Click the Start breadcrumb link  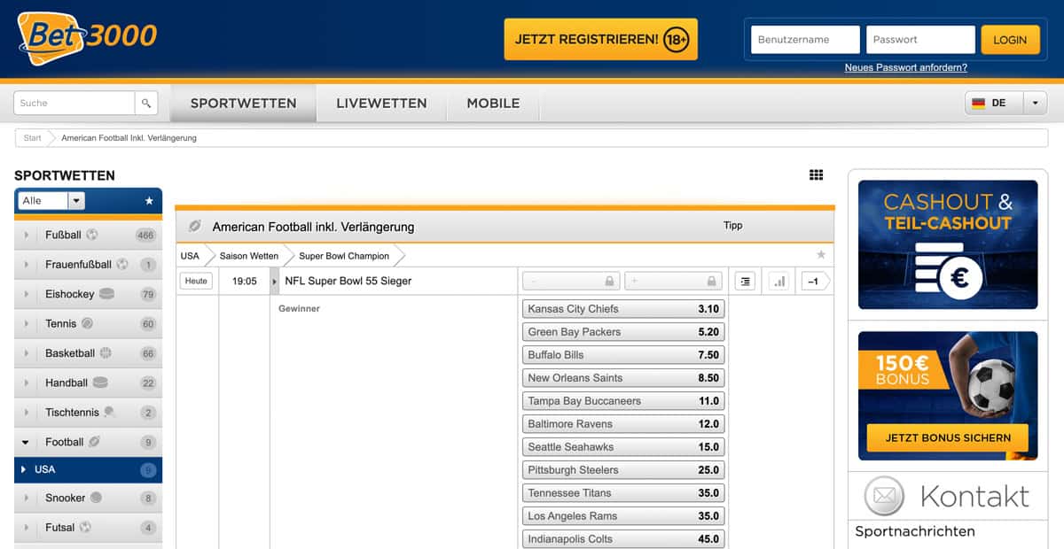point(33,138)
